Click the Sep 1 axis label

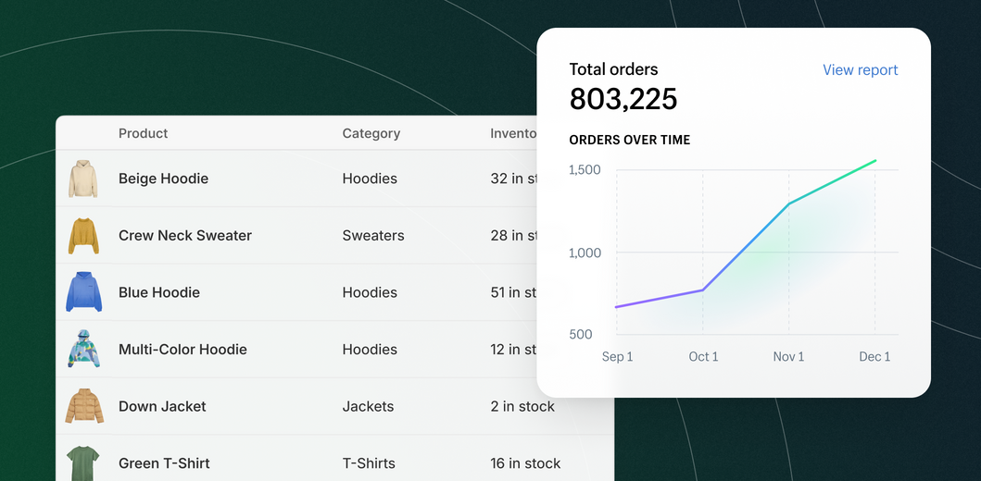[x=618, y=357]
